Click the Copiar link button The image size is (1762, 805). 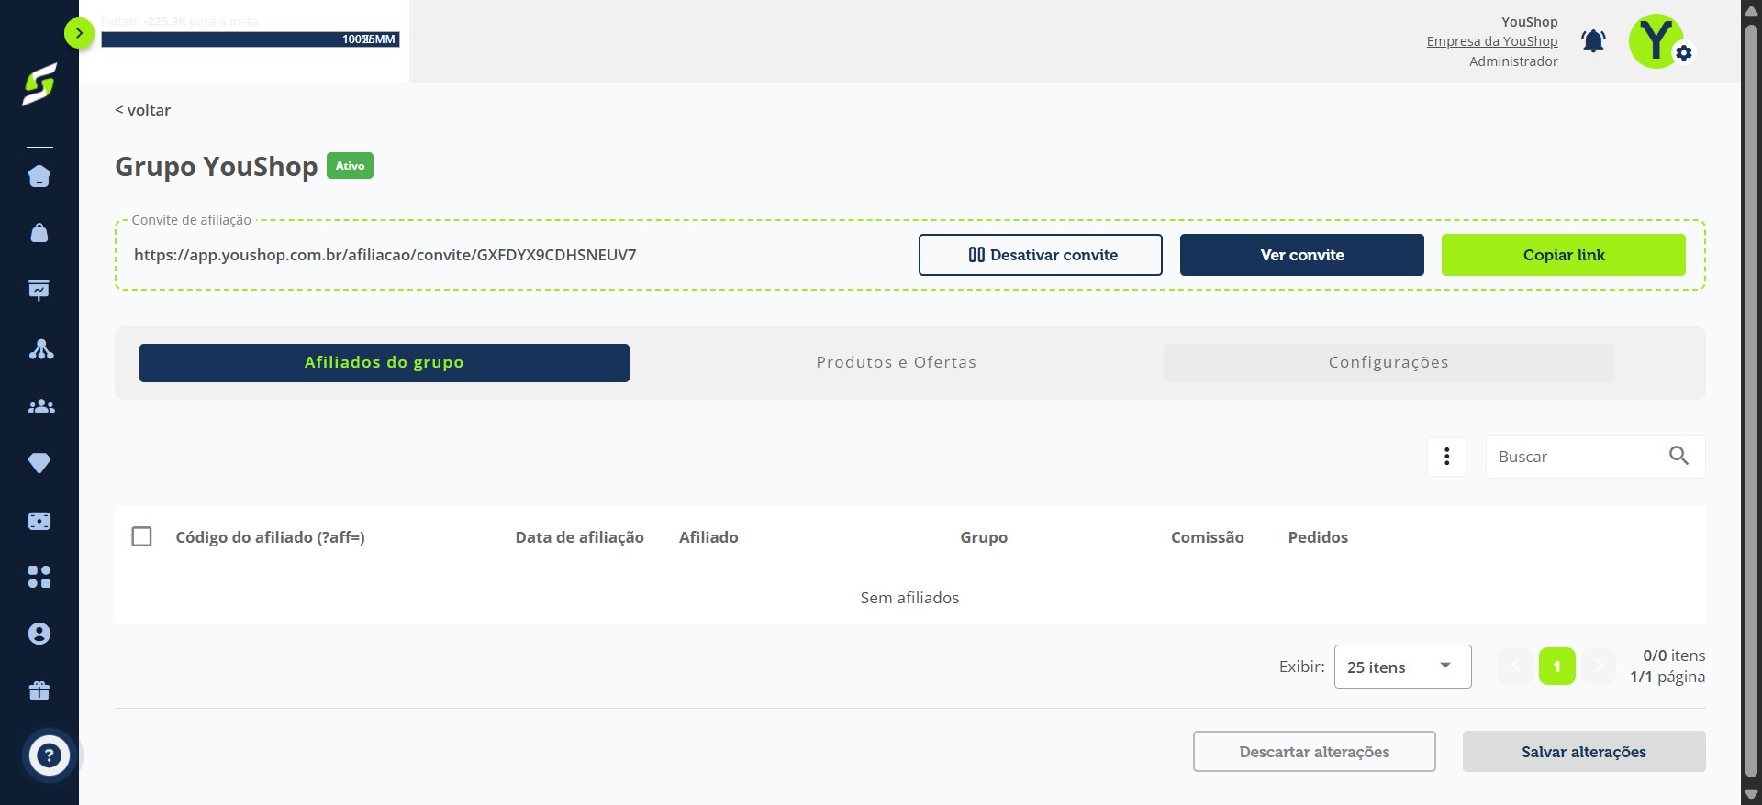pos(1564,255)
